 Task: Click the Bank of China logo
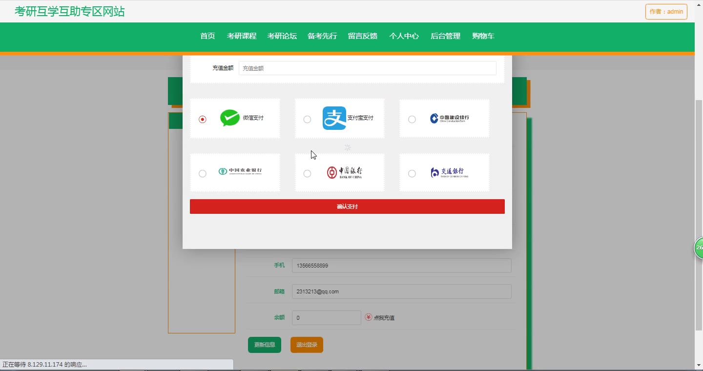click(345, 172)
